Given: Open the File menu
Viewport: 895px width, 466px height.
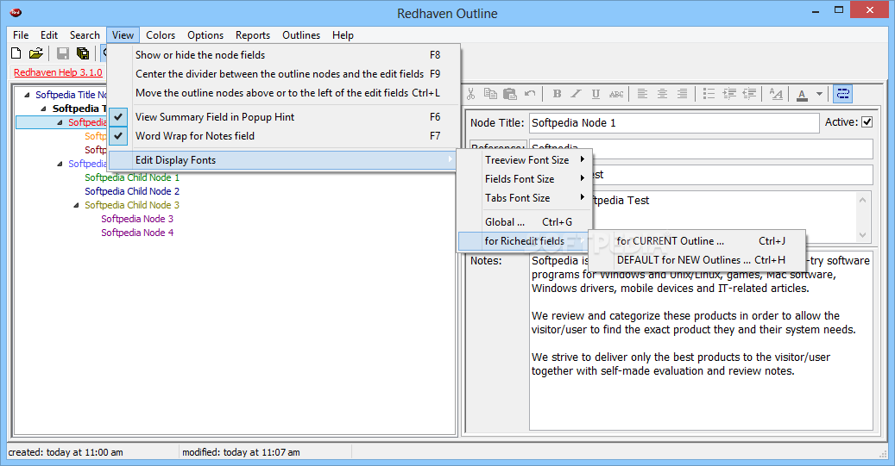Looking at the screenshot, I should [21, 34].
